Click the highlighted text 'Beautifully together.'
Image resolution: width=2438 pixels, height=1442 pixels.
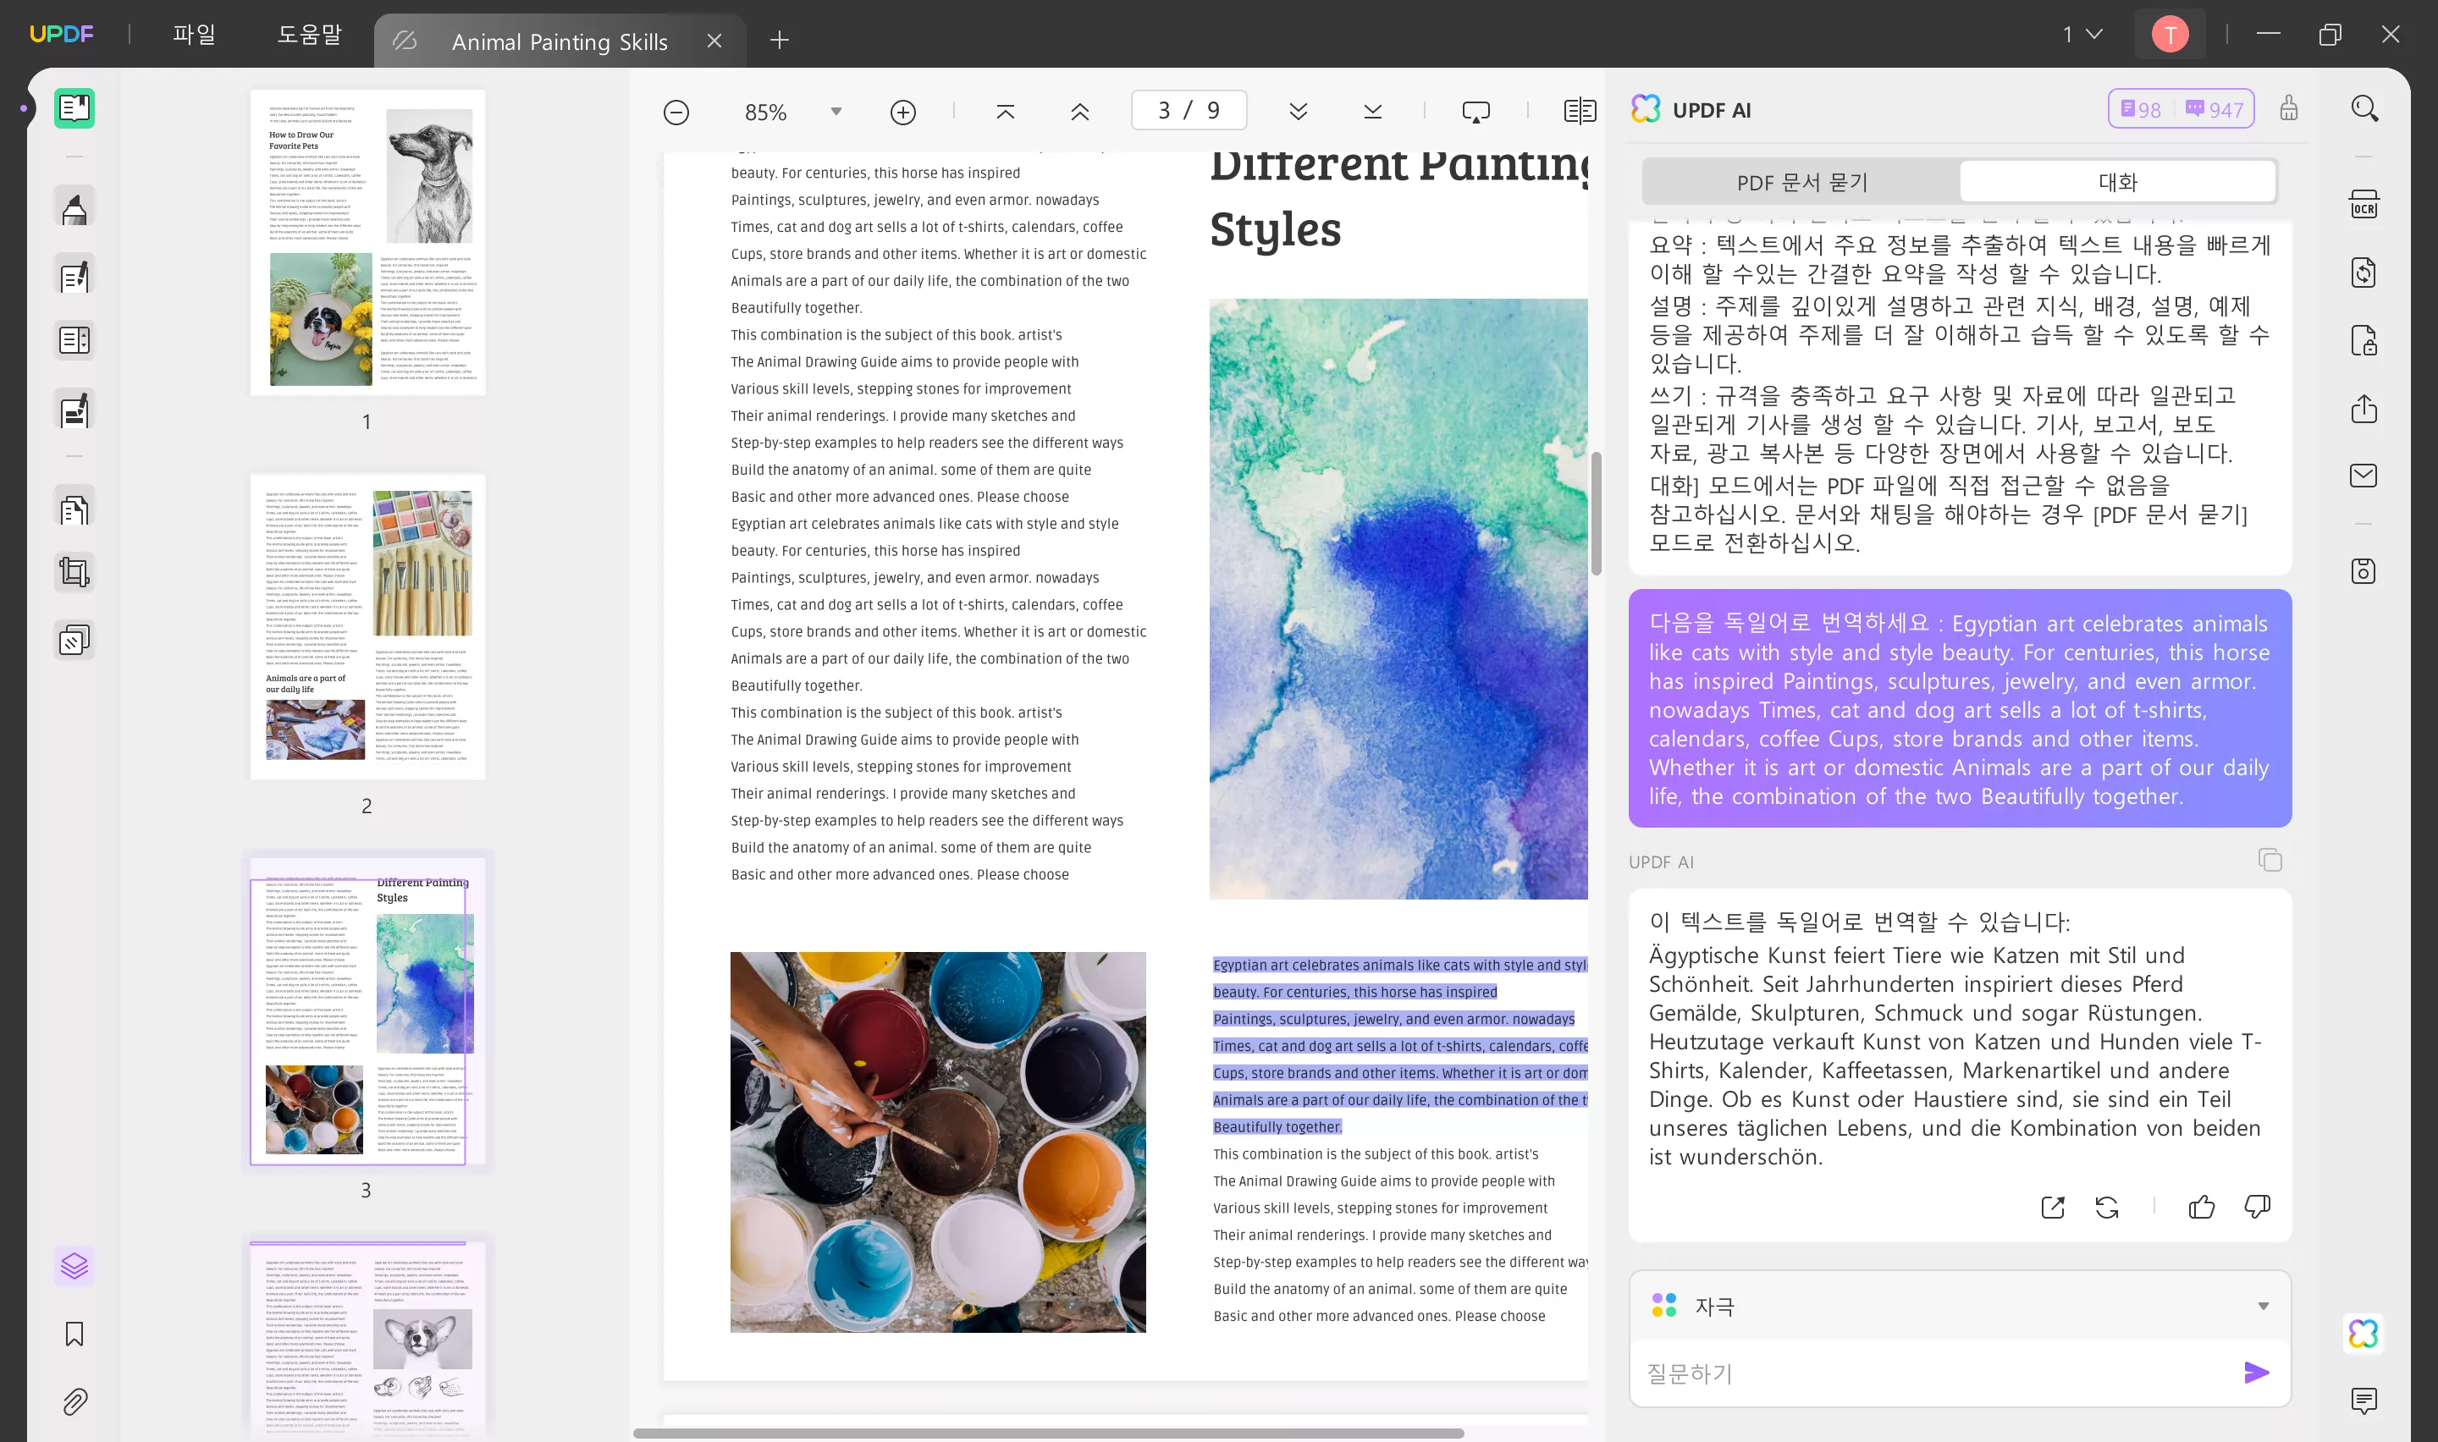coord(1277,1127)
